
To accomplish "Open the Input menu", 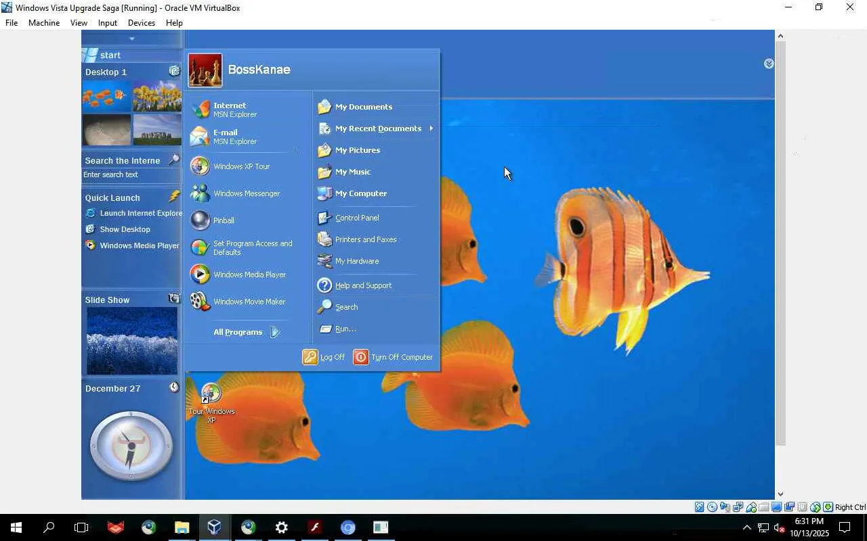I will click(x=108, y=22).
